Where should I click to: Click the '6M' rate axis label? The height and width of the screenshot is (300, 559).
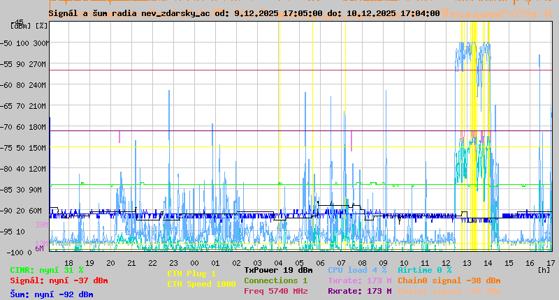pos(39,248)
